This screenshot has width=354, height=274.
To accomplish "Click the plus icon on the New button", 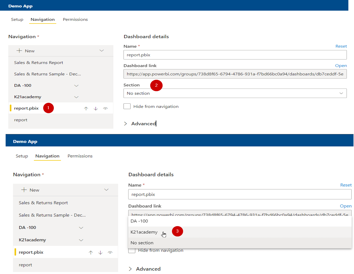I will point(19,51).
